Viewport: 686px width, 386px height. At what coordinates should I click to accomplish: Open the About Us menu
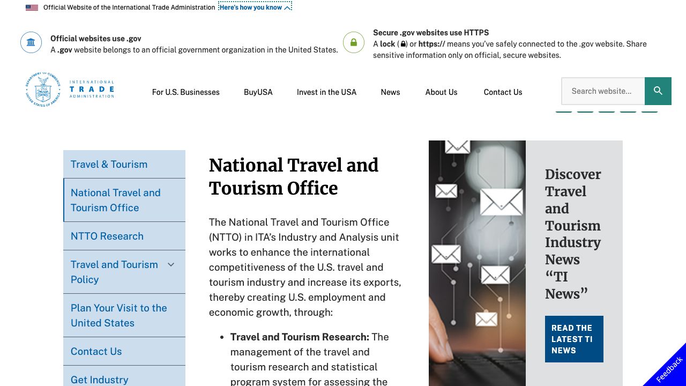[x=441, y=92]
